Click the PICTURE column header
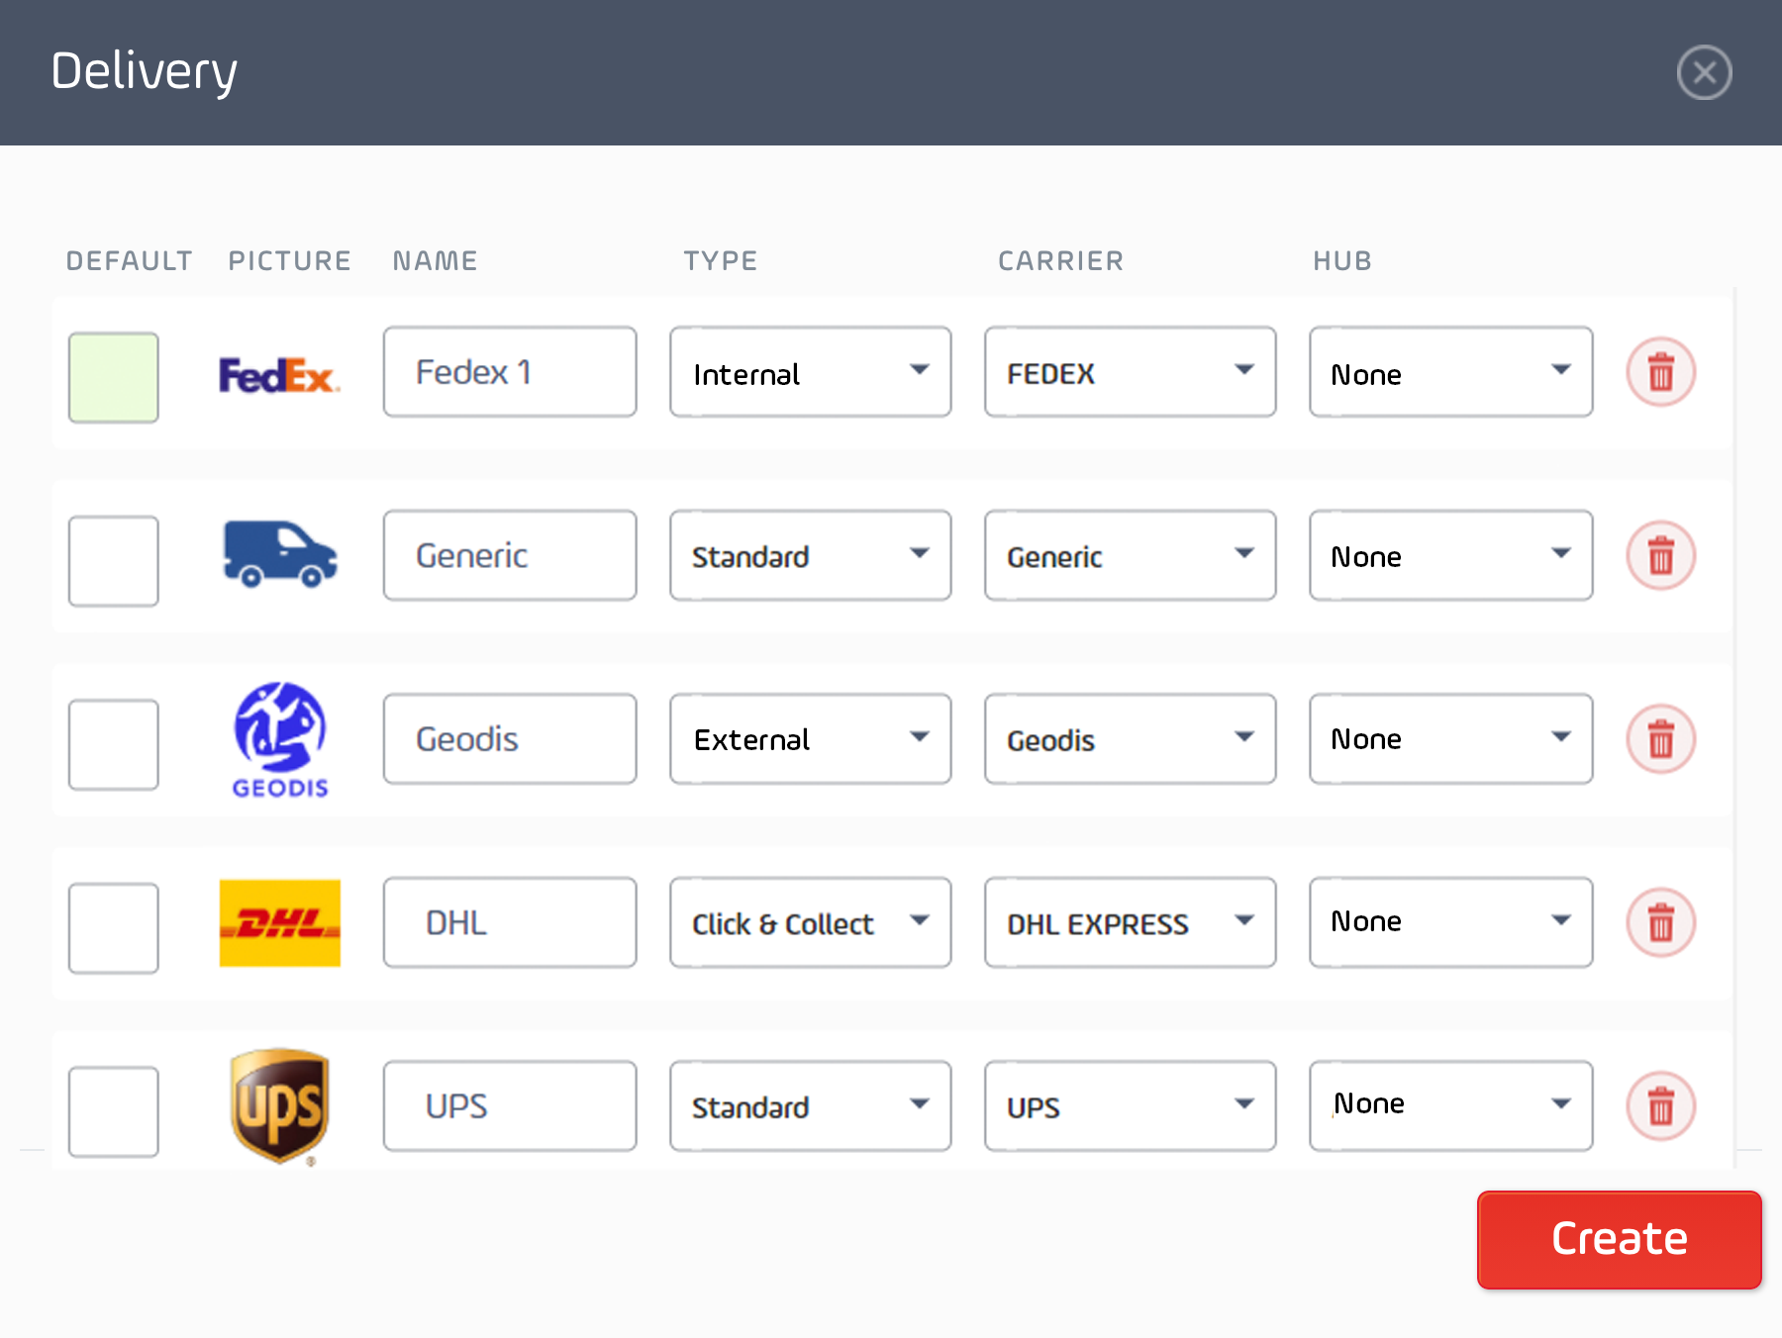1782x1338 pixels. 289,261
